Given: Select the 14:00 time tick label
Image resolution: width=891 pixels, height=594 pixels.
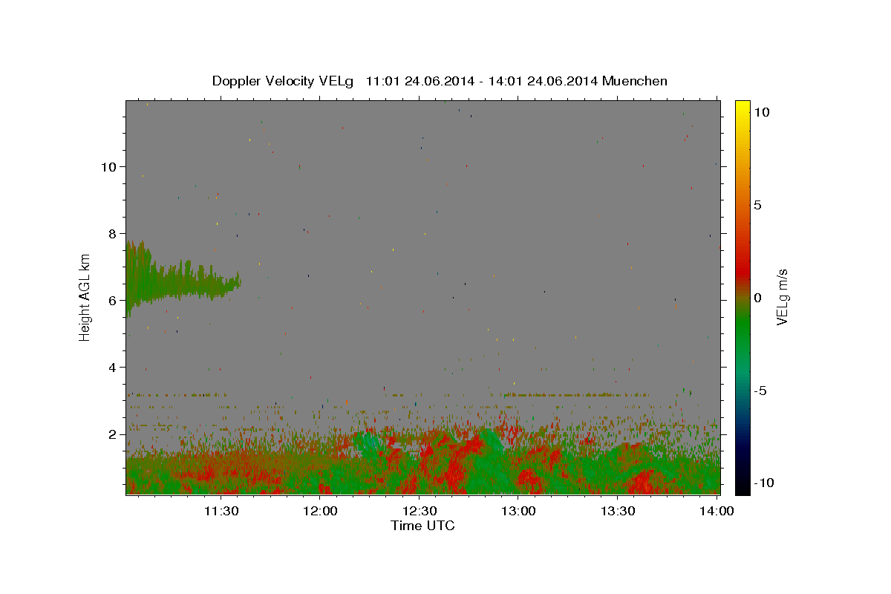Looking at the screenshot, I should 717,511.
